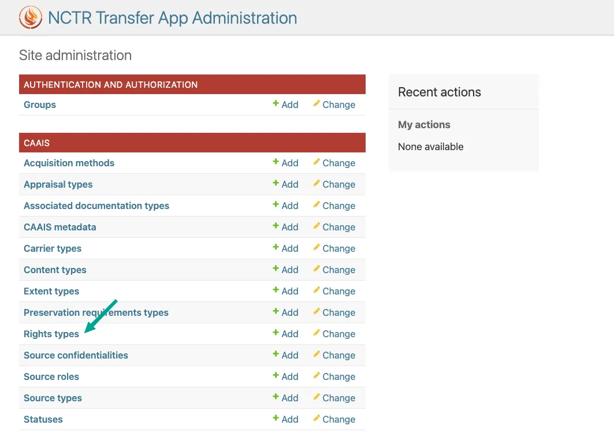
Task: Click the plus icon in Rights types row
Action: pyautogui.click(x=276, y=333)
